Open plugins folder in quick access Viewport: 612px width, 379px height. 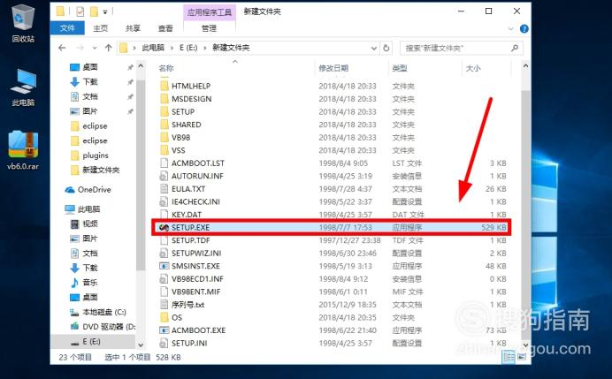point(90,155)
